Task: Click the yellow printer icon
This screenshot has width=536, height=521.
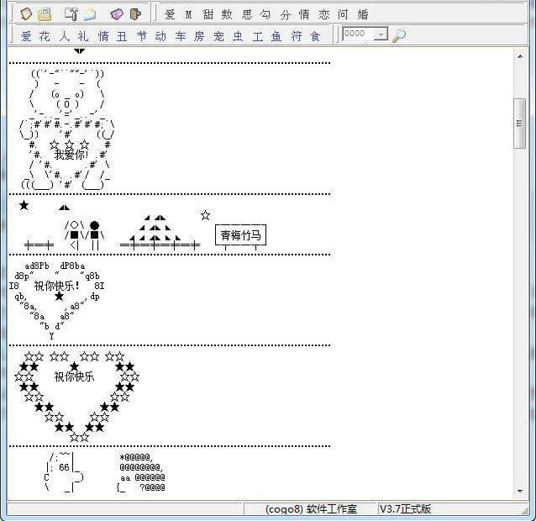Action: 45,14
